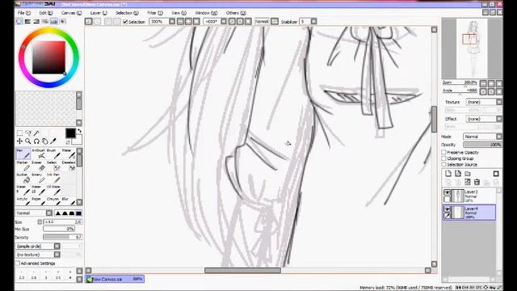Open the Edit menu
The image size is (517, 291).
coord(46,13)
